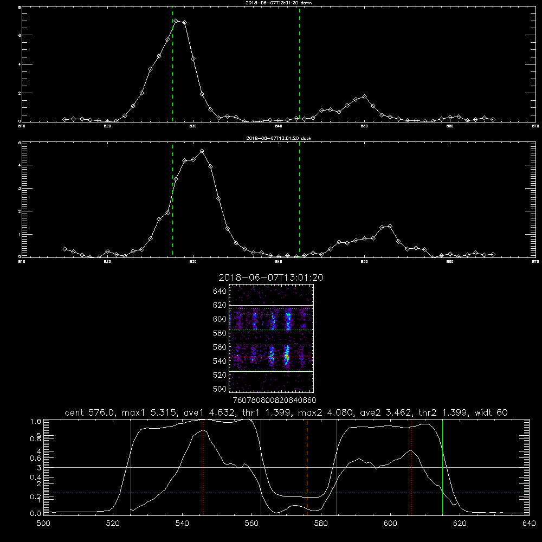542x542 pixels.
Task: Click the x-axis label 520 on bottom plot
Action: [113, 524]
